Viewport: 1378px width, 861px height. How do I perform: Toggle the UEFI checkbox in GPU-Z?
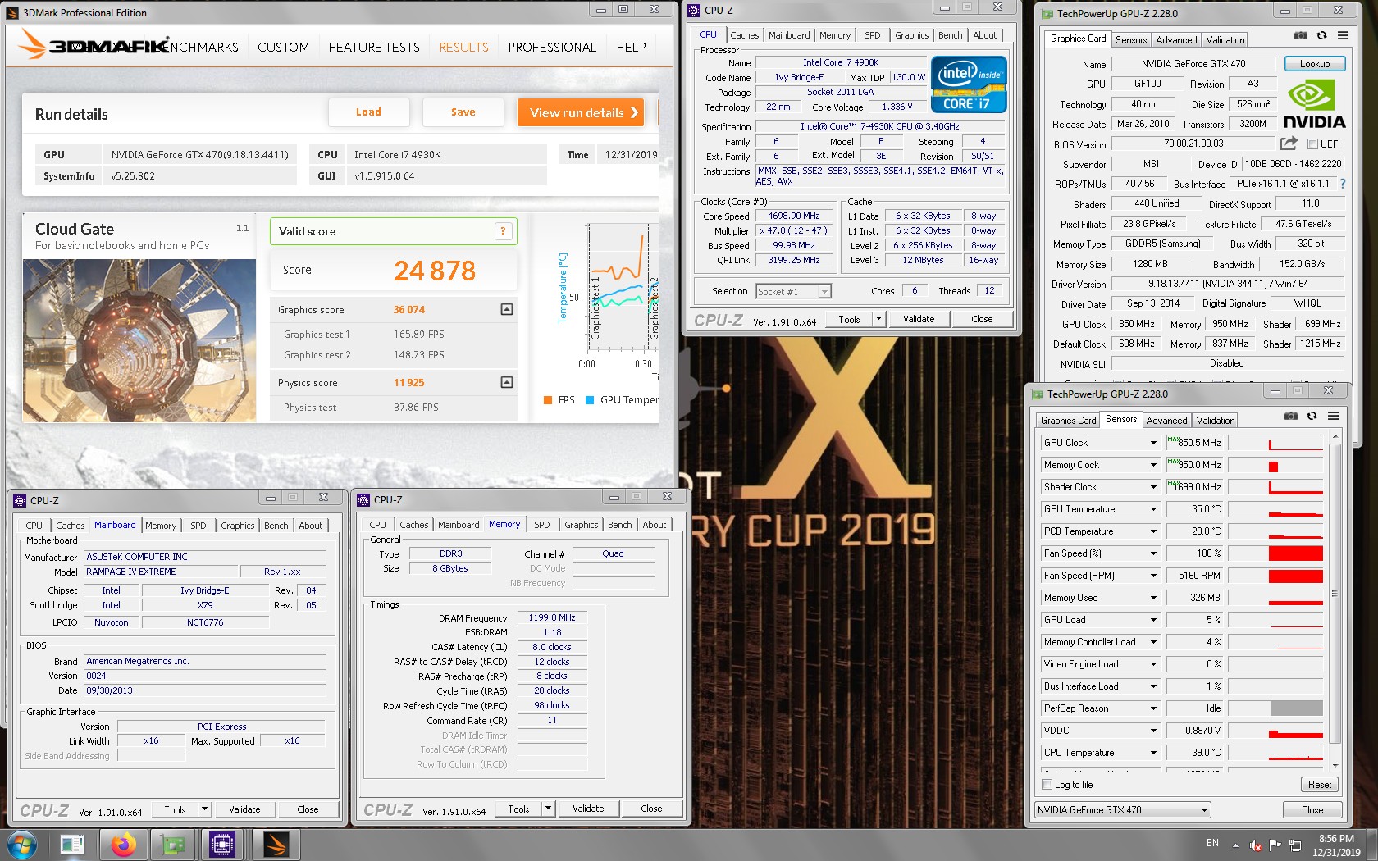pyautogui.click(x=1312, y=144)
